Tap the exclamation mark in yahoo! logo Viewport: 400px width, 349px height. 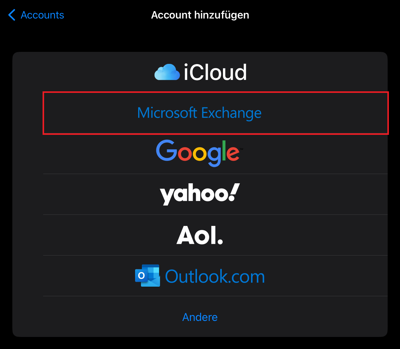(234, 192)
